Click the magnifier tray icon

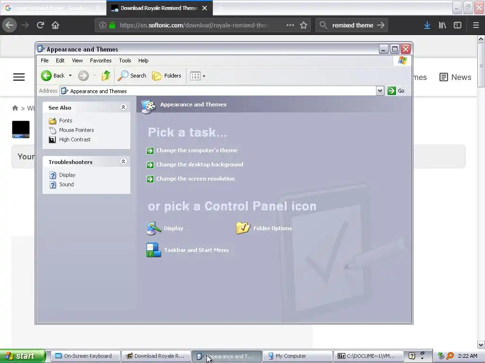point(450,356)
